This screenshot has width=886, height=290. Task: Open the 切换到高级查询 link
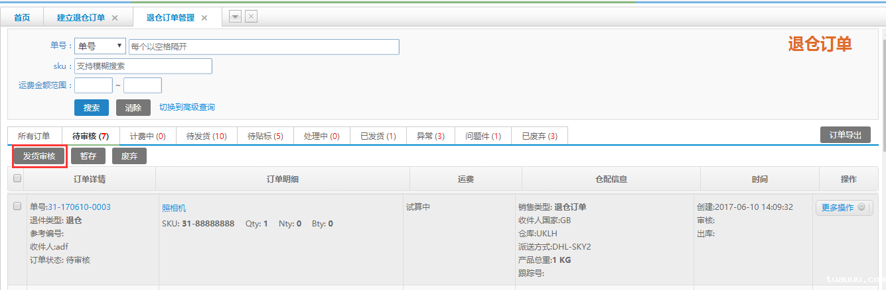tap(187, 107)
